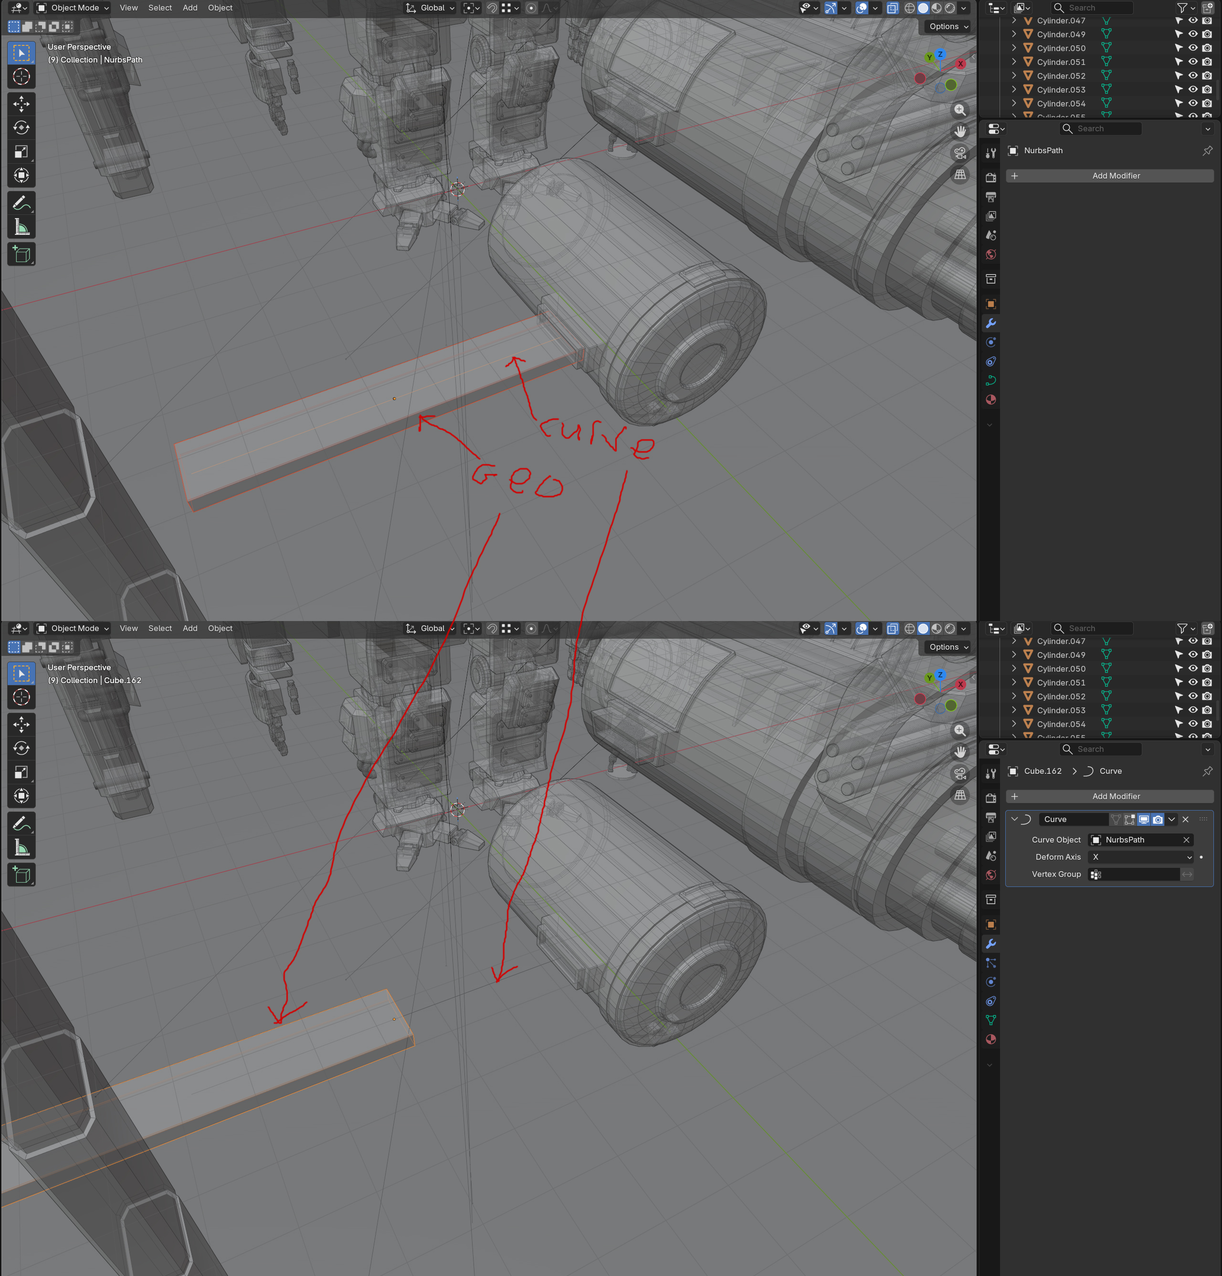Open the Particles properties tab

click(991, 963)
